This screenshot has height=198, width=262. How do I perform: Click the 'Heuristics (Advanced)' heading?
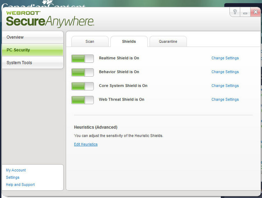[96, 127]
